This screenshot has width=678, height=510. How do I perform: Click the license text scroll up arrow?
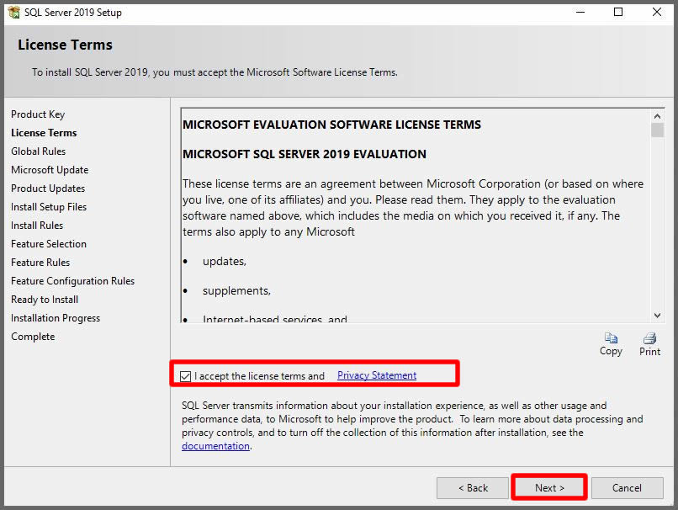657,115
